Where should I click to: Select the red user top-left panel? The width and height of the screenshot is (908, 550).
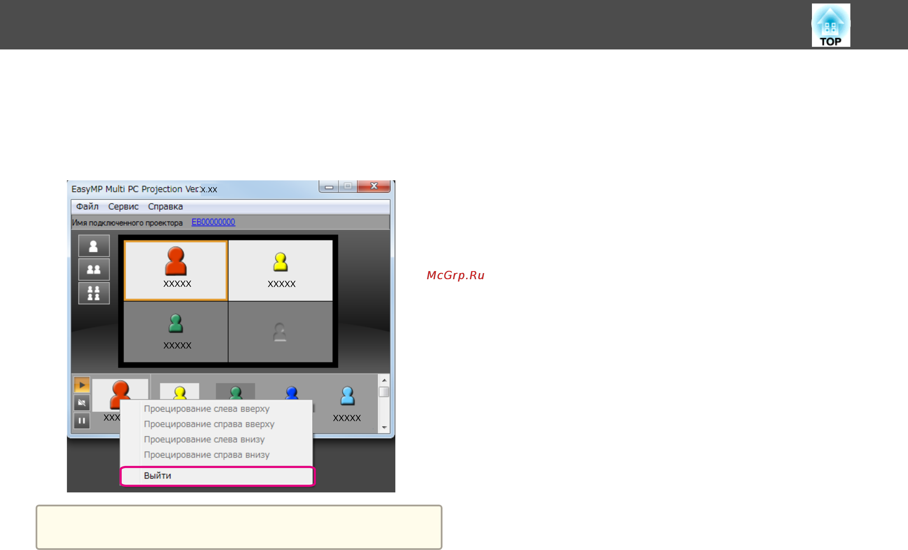point(176,270)
